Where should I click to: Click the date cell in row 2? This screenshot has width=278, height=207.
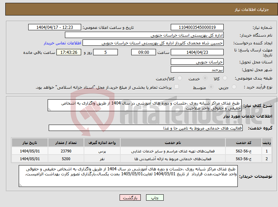[x=30, y=159]
